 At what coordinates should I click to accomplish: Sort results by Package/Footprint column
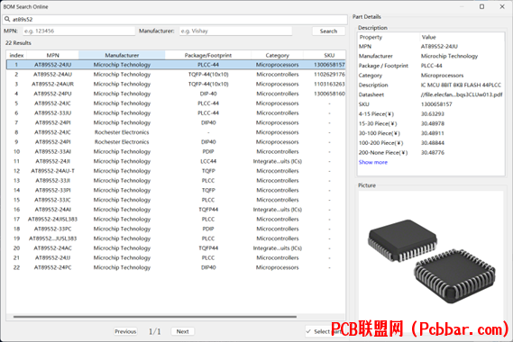click(208, 55)
